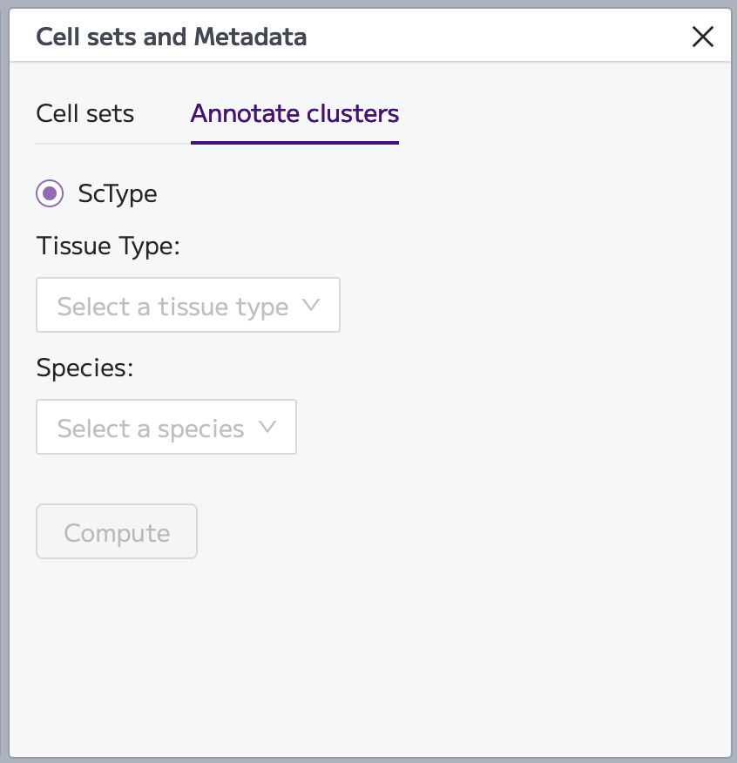
Task: Click the ScType option label
Action: coord(118,193)
